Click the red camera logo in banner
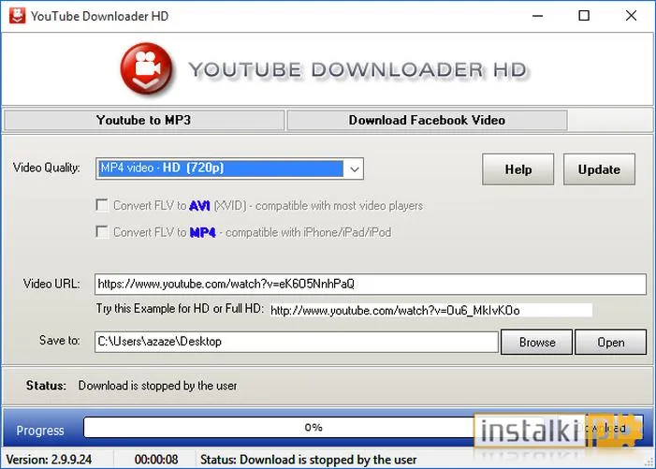The width and height of the screenshot is (656, 469). click(x=146, y=67)
